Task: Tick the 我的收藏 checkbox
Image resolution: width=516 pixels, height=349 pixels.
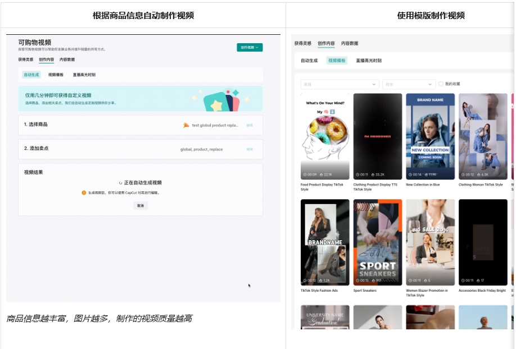Action: (x=441, y=84)
